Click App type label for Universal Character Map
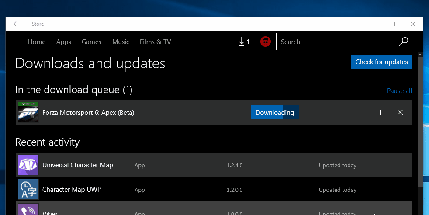429x215 pixels. 139,166
